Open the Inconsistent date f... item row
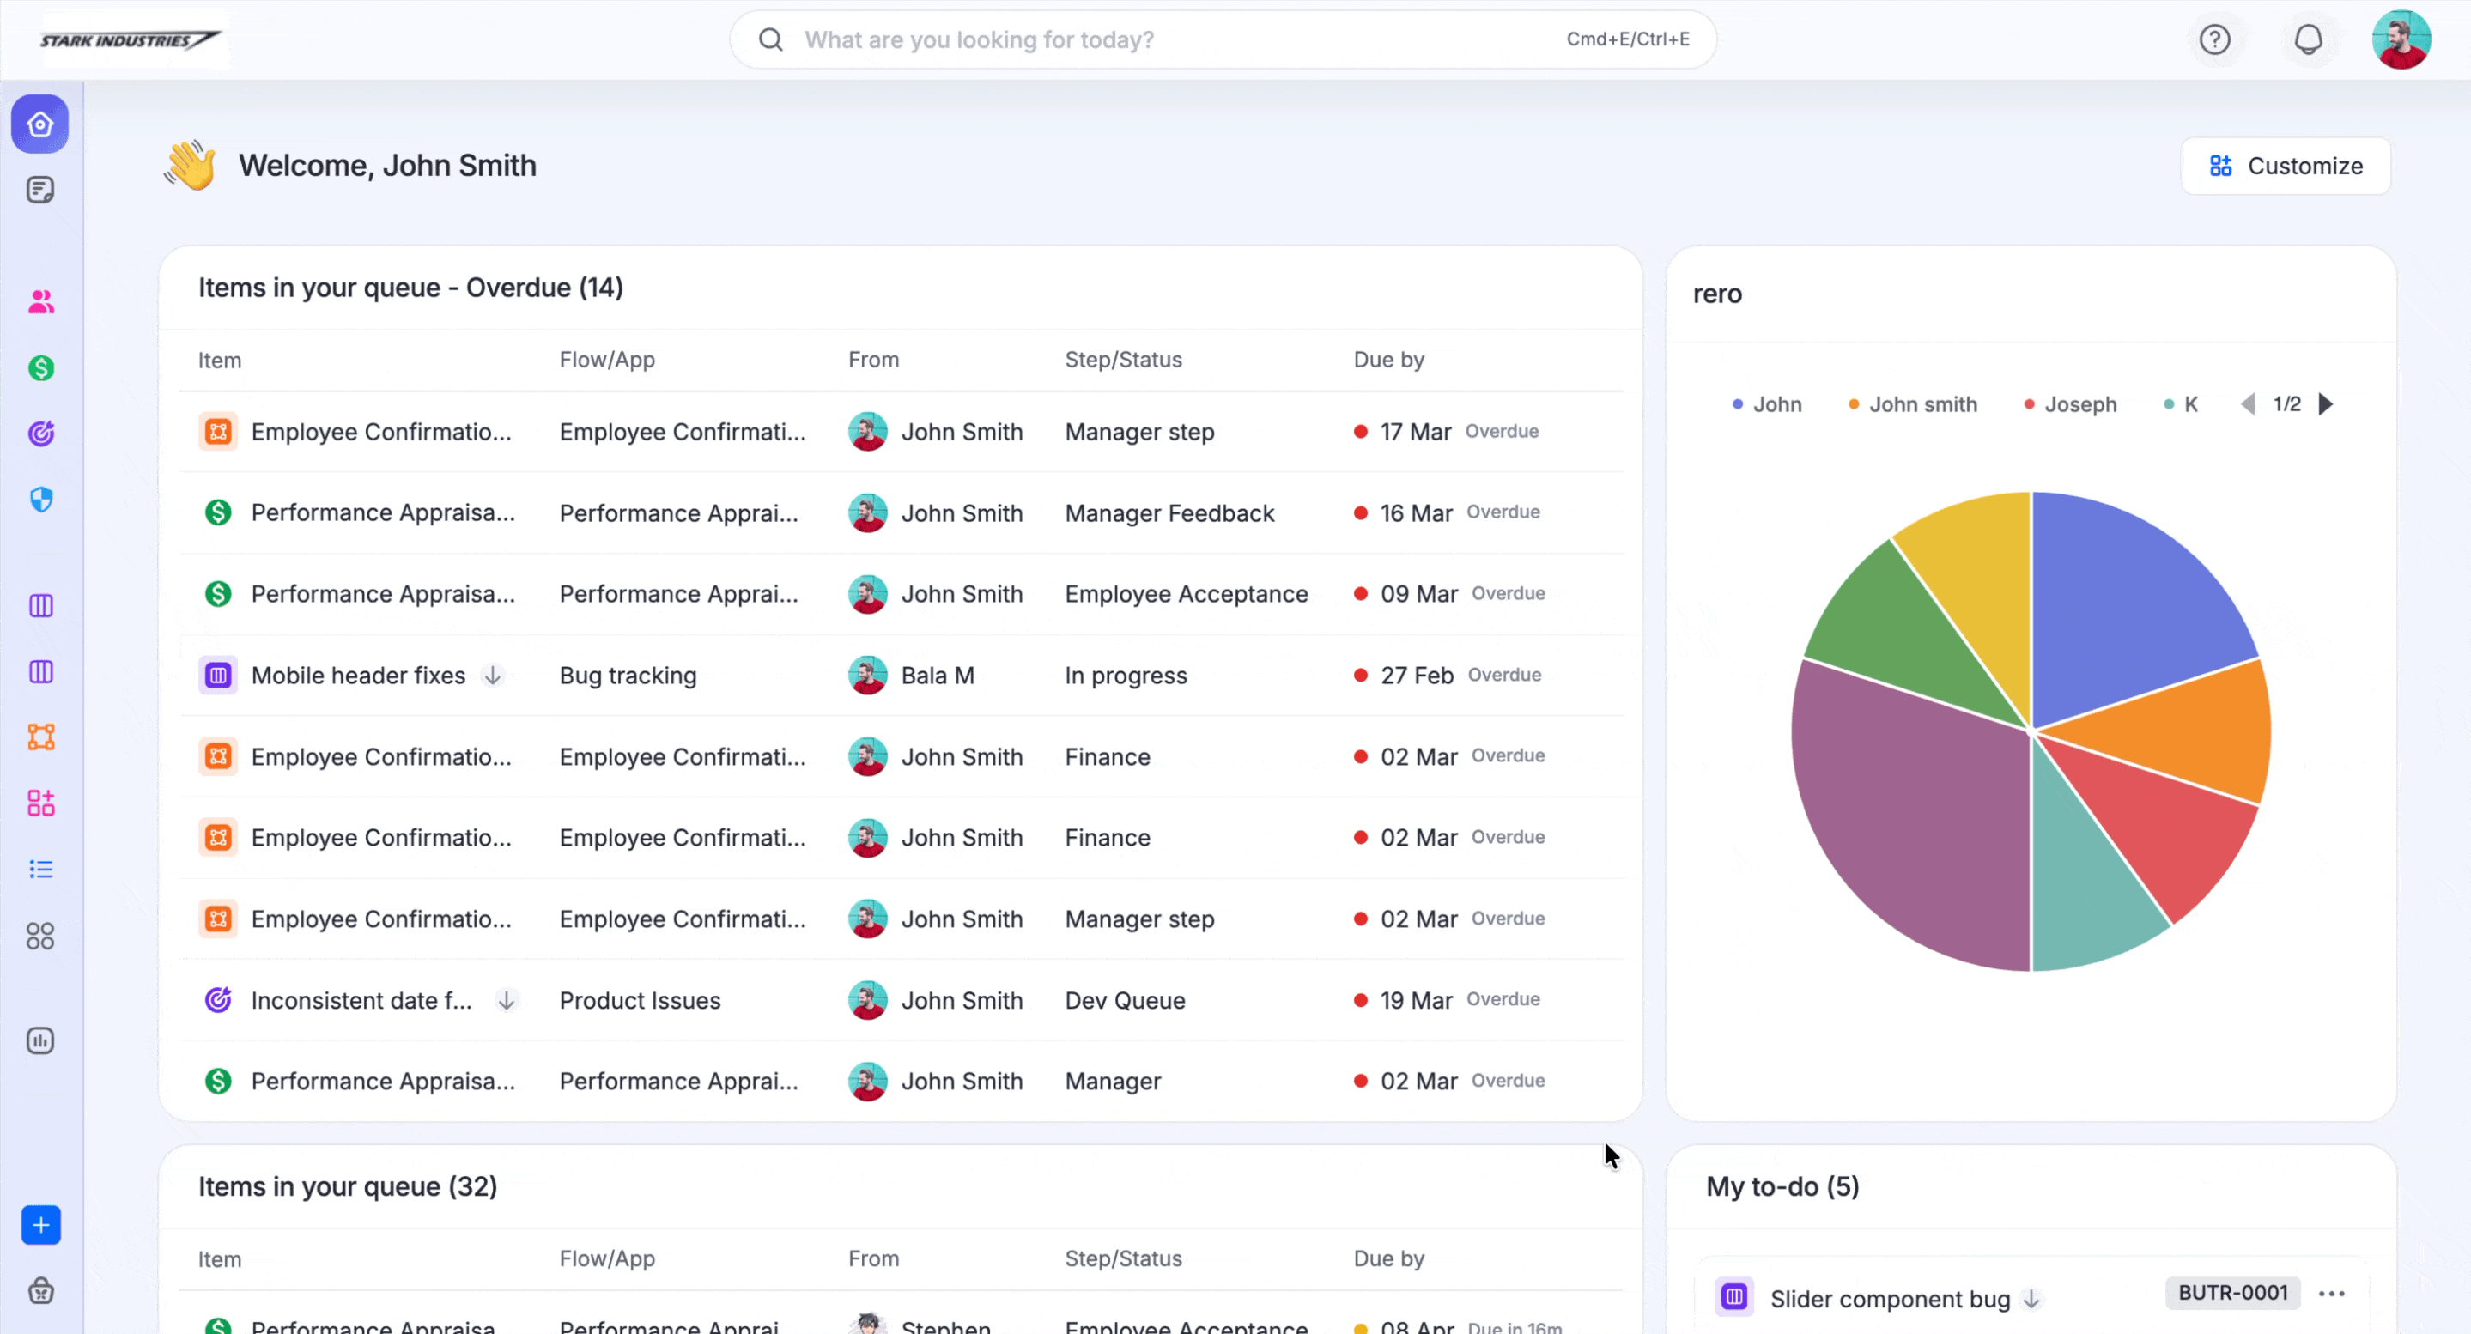Image resolution: width=2471 pixels, height=1334 pixels. [361, 1000]
